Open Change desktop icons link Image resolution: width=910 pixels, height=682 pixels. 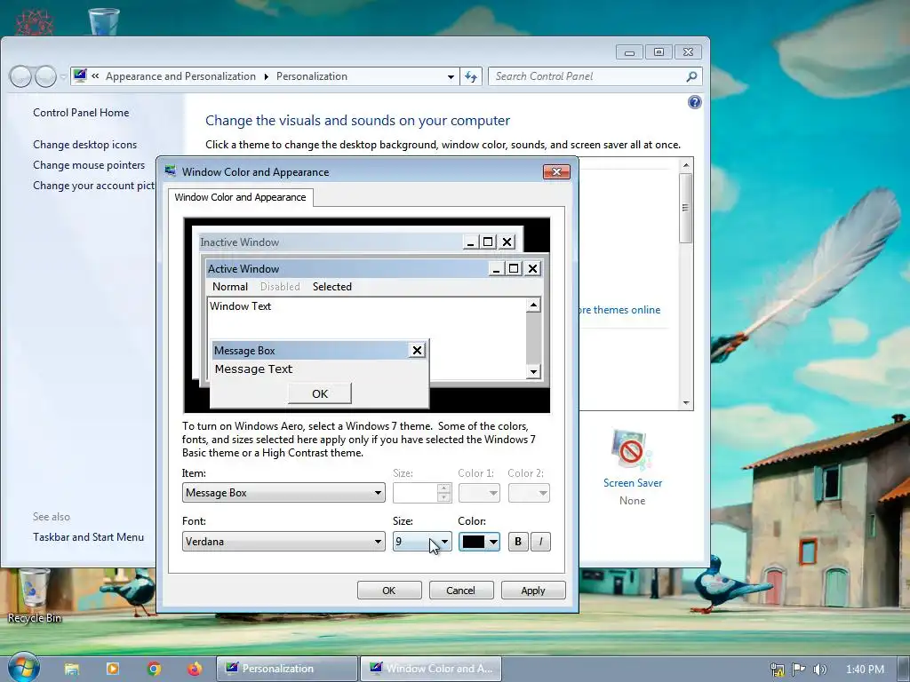[84, 145]
